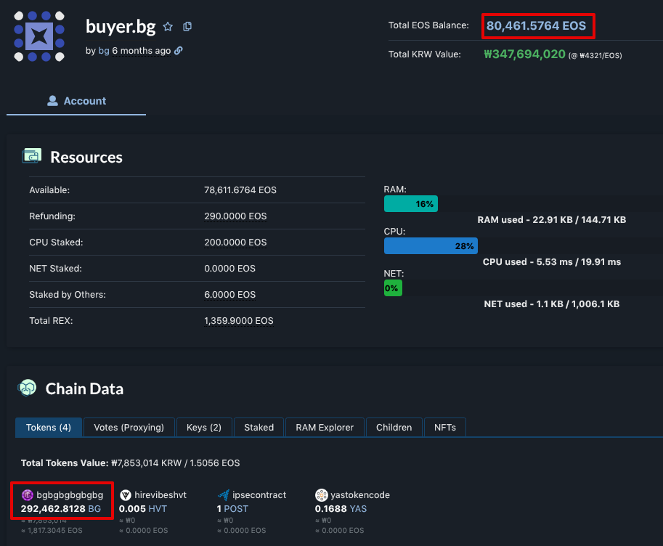Image resolution: width=663 pixels, height=546 pixels.
Task: Click the 'RAM used - 22.91 KB' text
Action: coord(552,219)
